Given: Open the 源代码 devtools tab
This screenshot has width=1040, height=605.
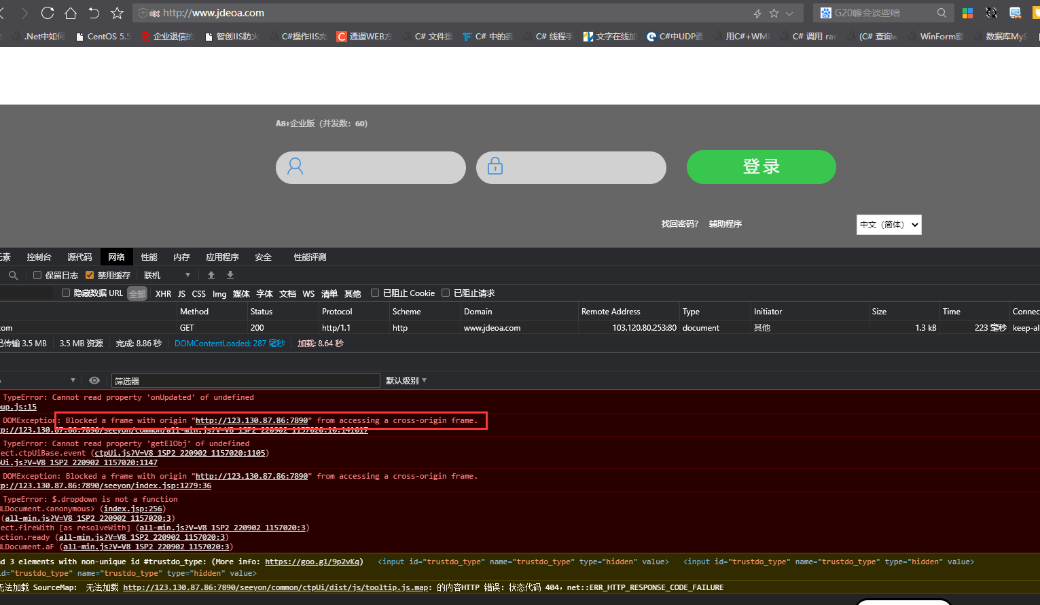Looking at the screenshot, I should pos(79,257).
